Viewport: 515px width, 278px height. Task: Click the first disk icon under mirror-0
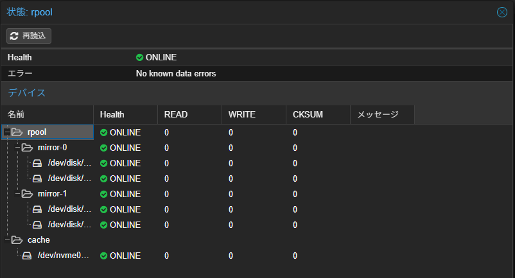coord(37,163)
